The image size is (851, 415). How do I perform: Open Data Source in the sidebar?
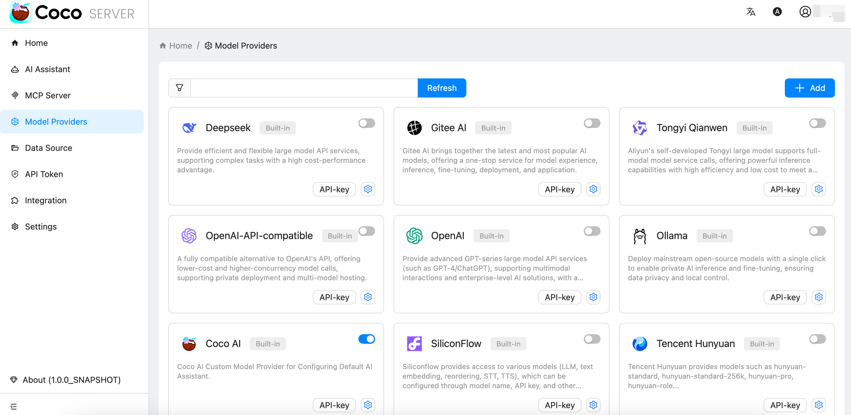pyautogui.click(x=72, y=148)
